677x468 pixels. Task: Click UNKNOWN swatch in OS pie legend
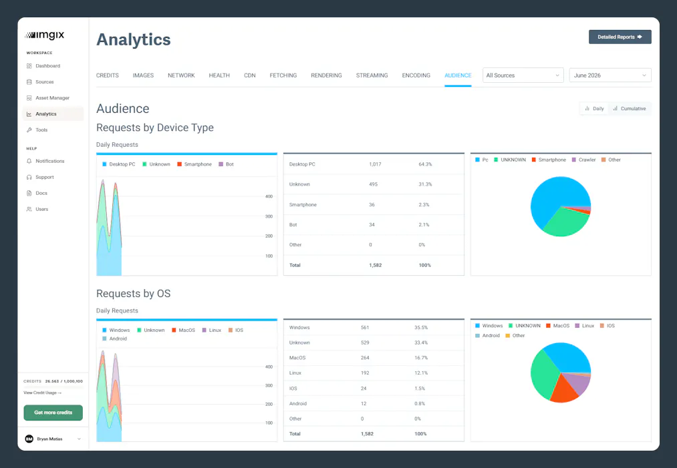[511, 326]
